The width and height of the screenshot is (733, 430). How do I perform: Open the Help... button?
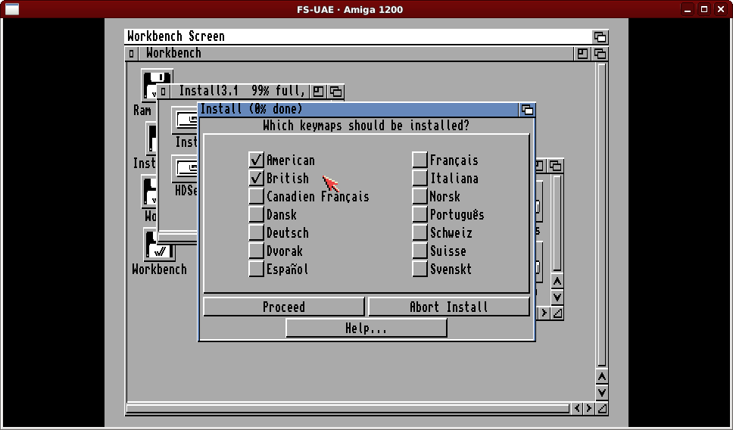click(x=366, y=328)
